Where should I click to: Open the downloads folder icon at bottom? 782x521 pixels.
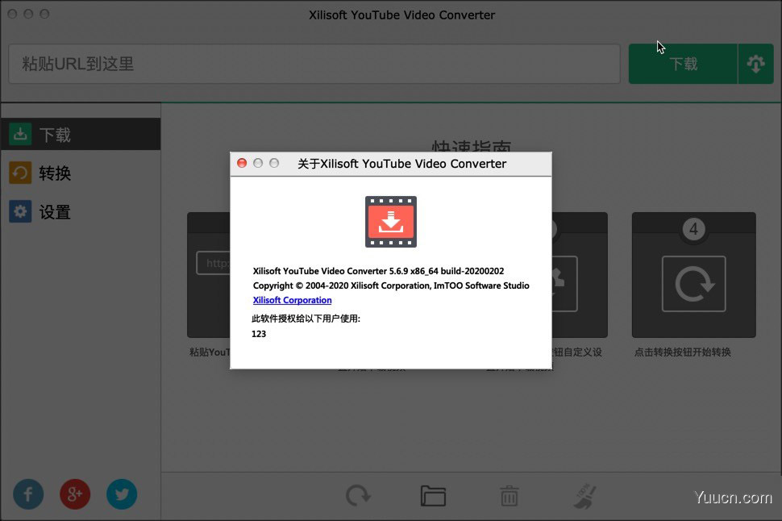432,496
